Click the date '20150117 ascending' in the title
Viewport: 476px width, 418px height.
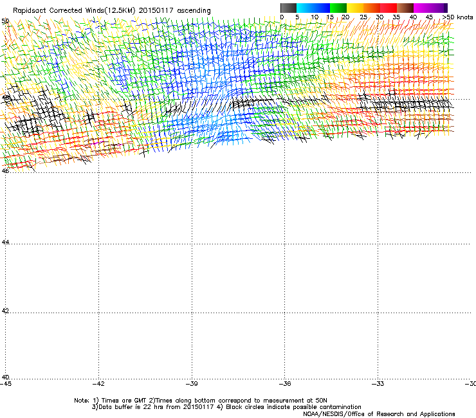[x=174, y=11]
